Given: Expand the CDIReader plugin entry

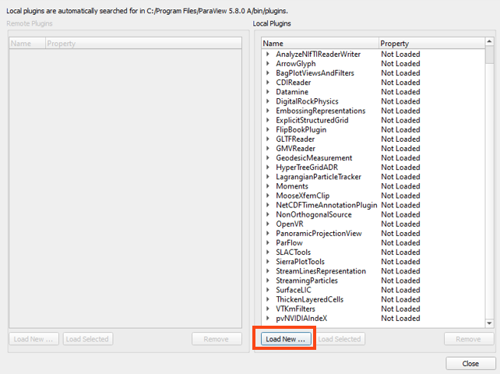Looking at the screenshot, I should pos(268,83).
